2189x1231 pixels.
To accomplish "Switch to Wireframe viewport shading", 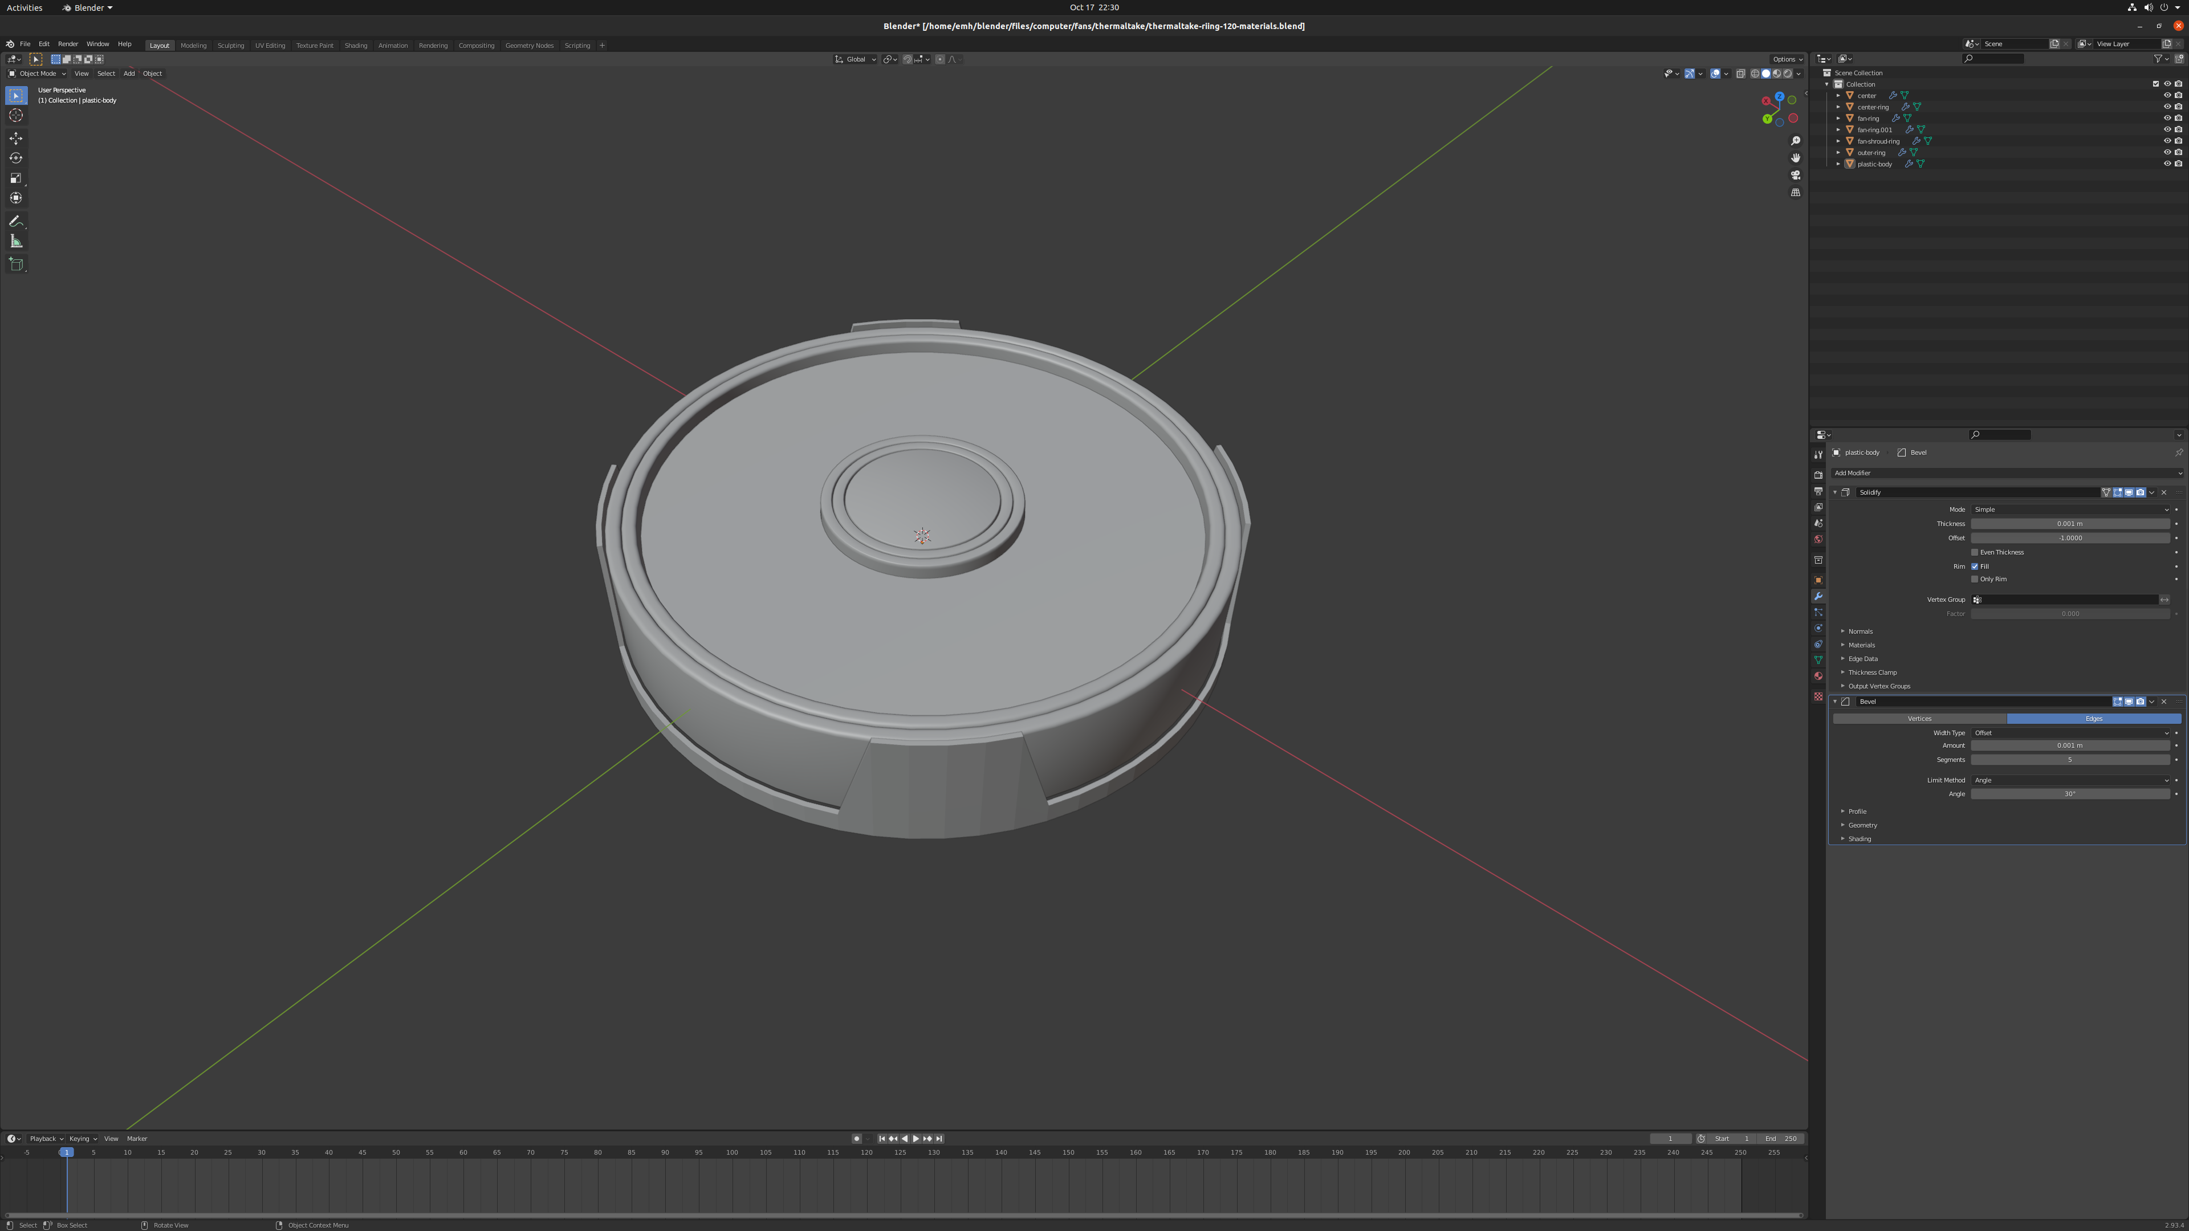I will click(x=1755, y=74).
